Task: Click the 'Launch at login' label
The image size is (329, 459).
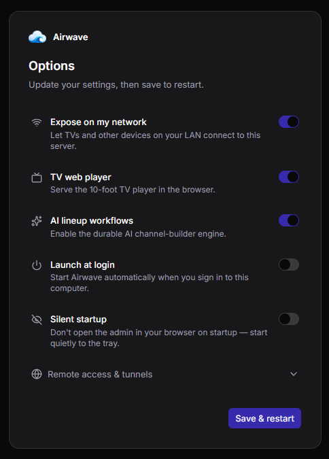Action: [82, 265]
